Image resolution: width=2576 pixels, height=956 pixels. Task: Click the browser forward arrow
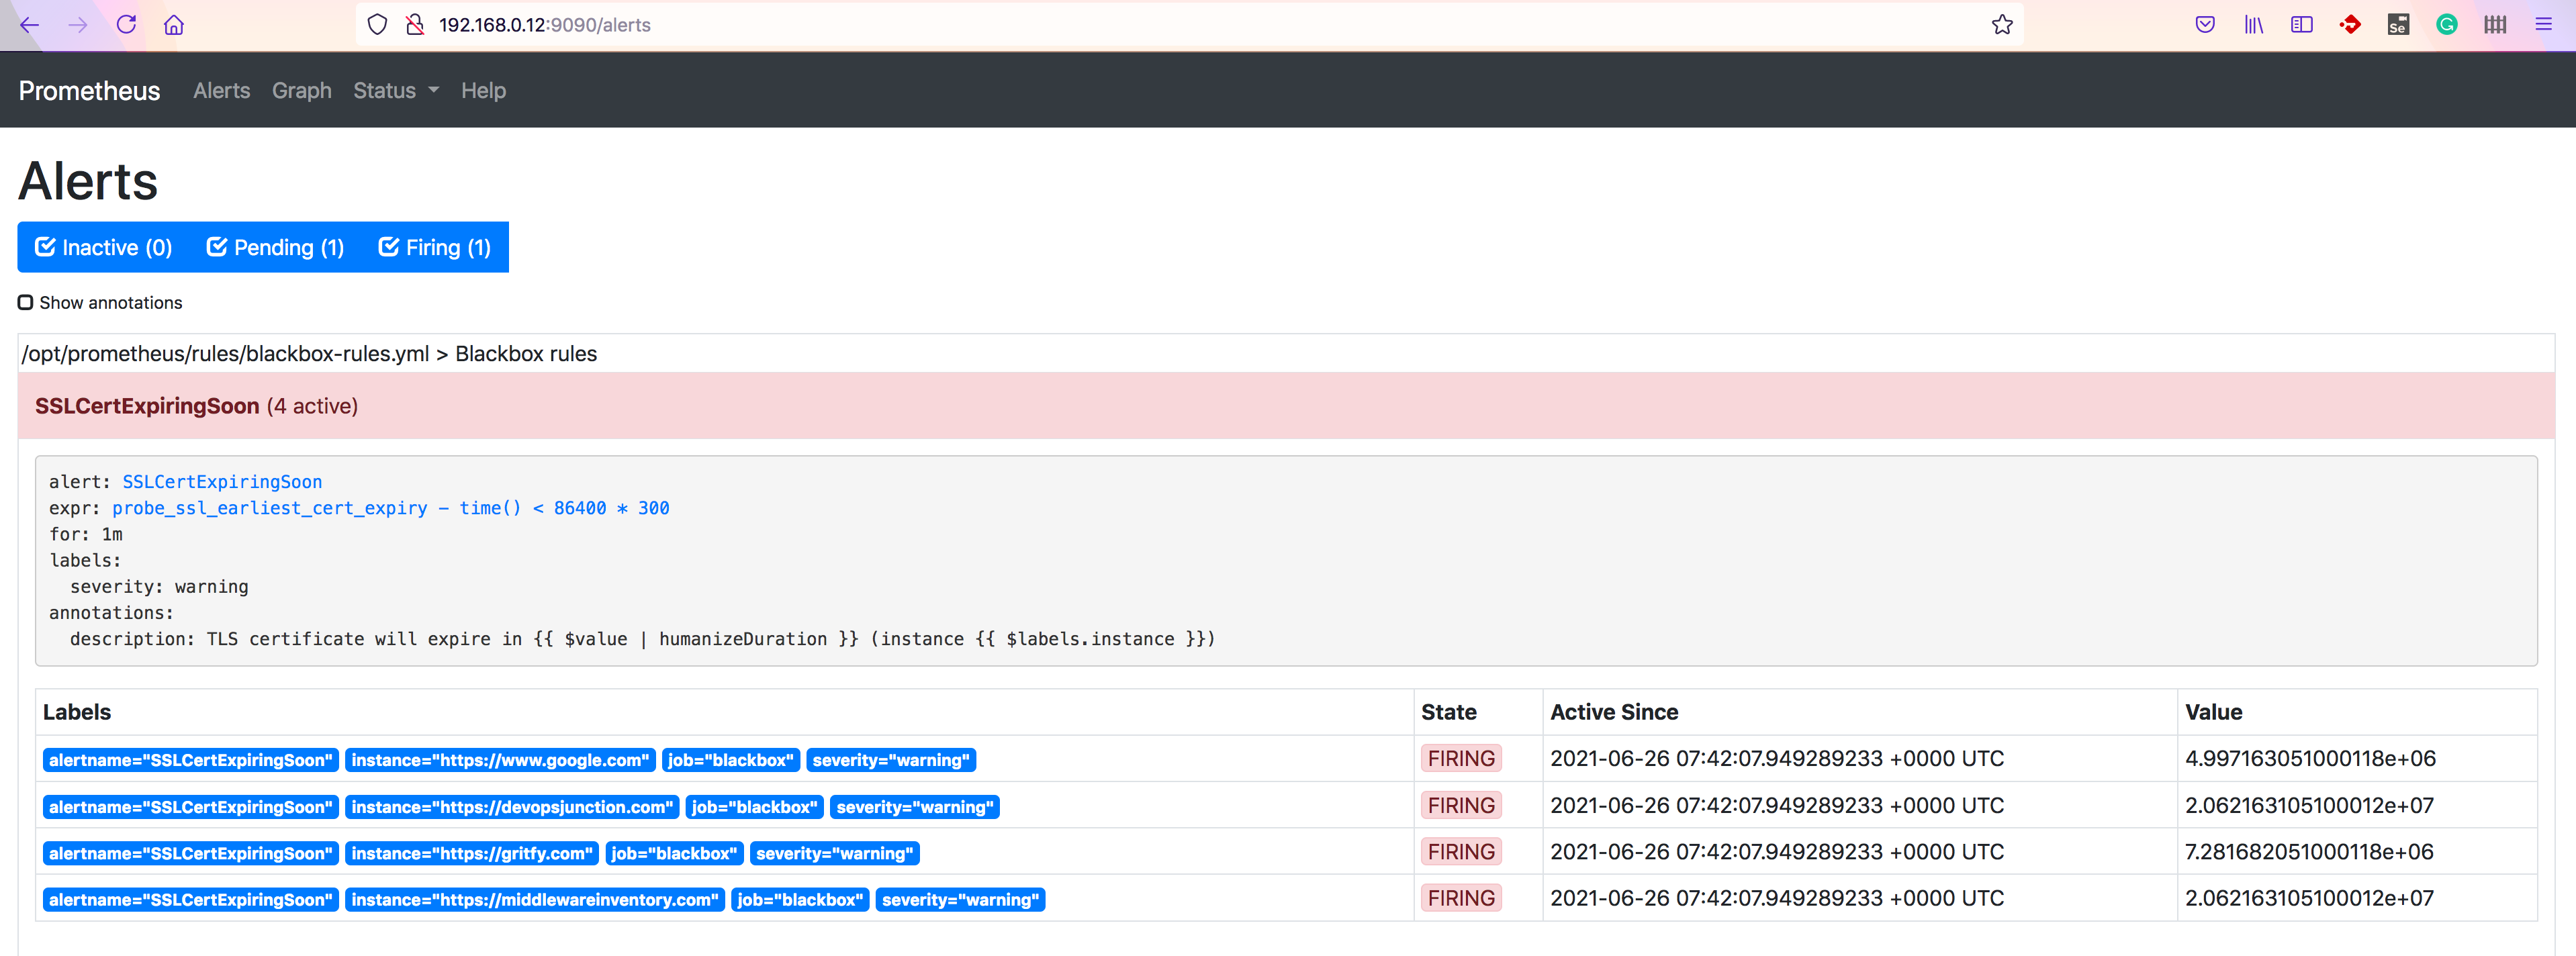(x=78, y=25)
